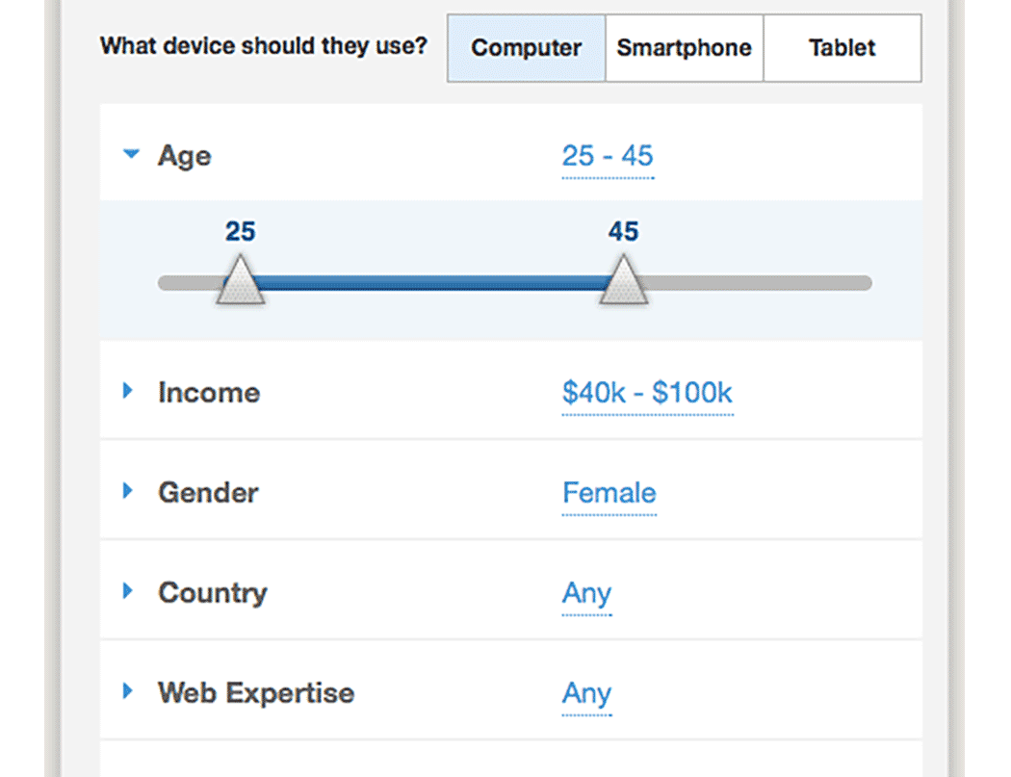Click the Web Expertise disclosure arrow
The height and width of the screenshot is (777, 1011).
pos(129,692)
